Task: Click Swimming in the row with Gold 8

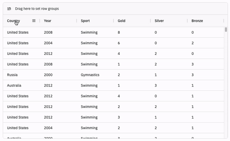Action: click(89, 32)
